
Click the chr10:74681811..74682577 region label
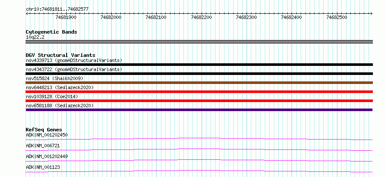click(57, 9)
